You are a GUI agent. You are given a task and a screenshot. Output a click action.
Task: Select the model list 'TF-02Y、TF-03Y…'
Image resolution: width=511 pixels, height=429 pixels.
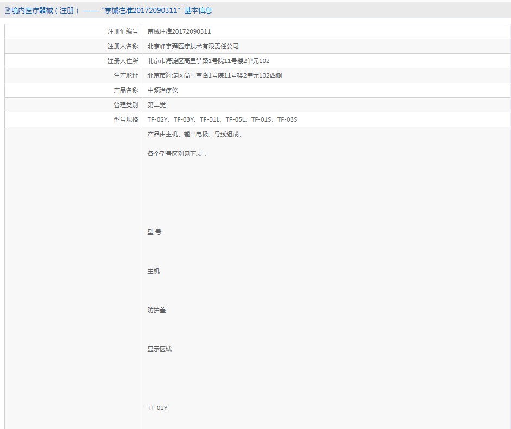(222, 119)
